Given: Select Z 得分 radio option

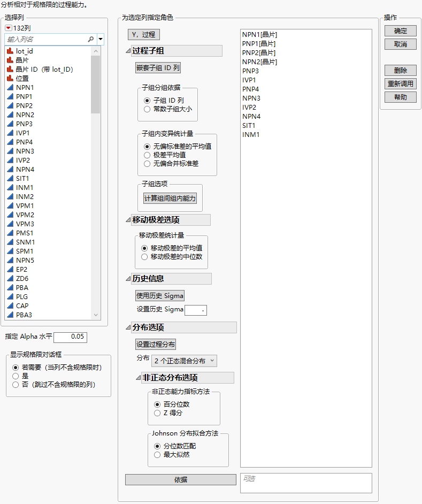Looking at the screenshot, I should pyautogui.click(x=157, y=413).
